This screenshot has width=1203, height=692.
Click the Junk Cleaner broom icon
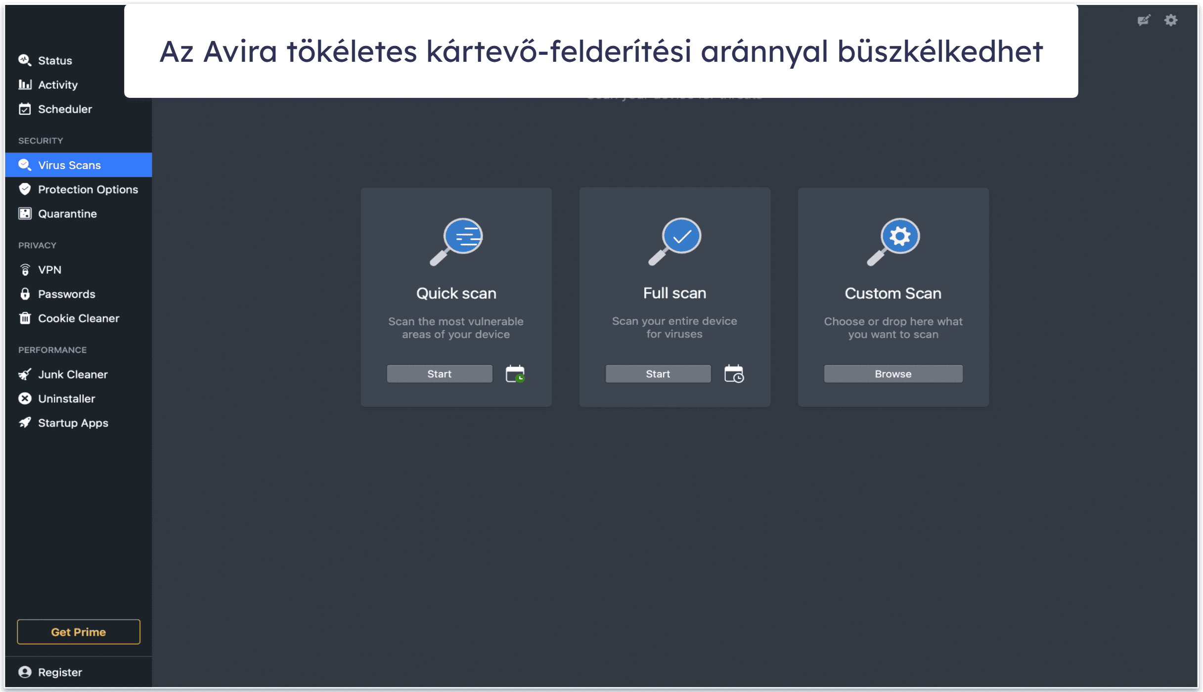[25, 374]
